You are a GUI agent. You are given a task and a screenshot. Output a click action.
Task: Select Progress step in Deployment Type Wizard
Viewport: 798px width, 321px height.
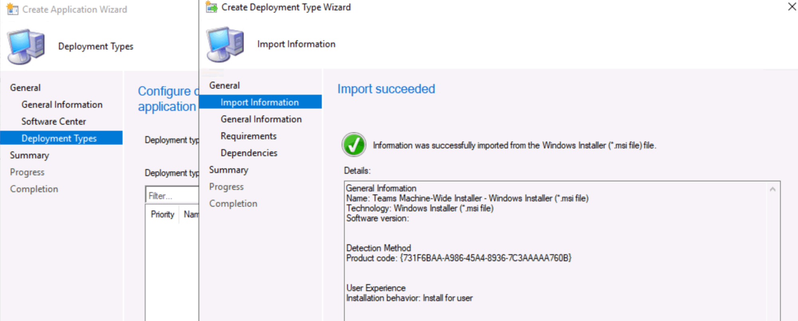tap(226, 187)
